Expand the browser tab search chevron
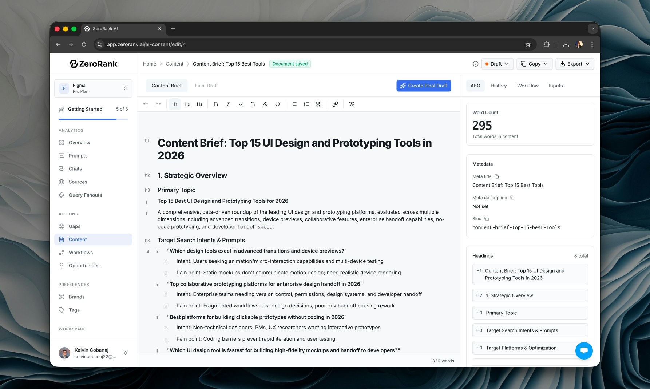Image resolution: width=650 pixels, height=389 pixels. pyautogui.click(x=592, y=29)
